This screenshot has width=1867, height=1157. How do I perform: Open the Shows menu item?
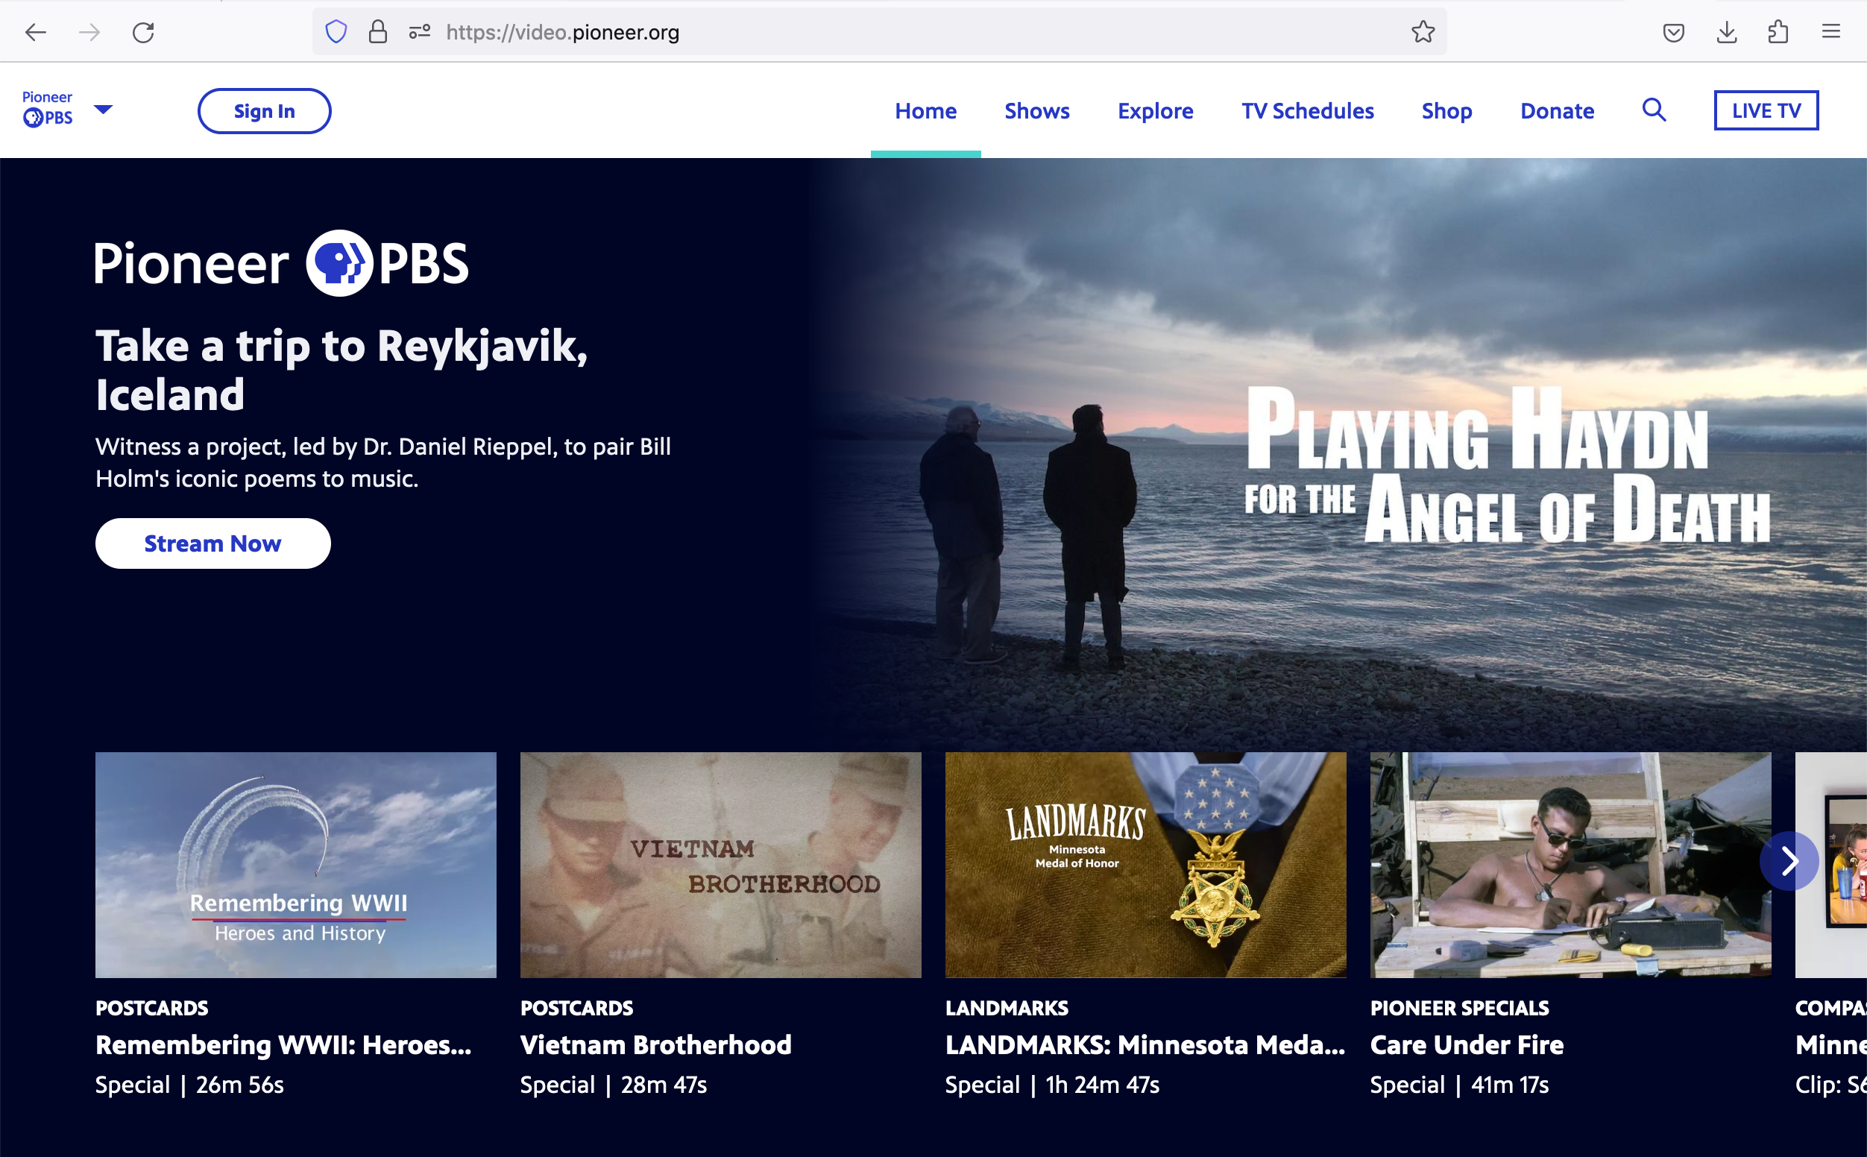1037,111
